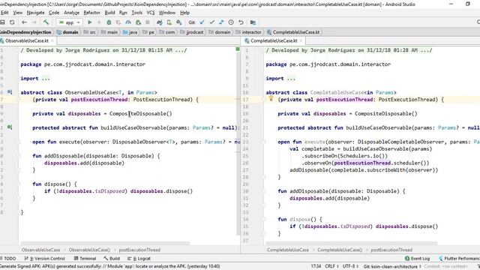
Task: Click the java folder in navigation bar
Action: pyautogui.click(x=130, y=31)
